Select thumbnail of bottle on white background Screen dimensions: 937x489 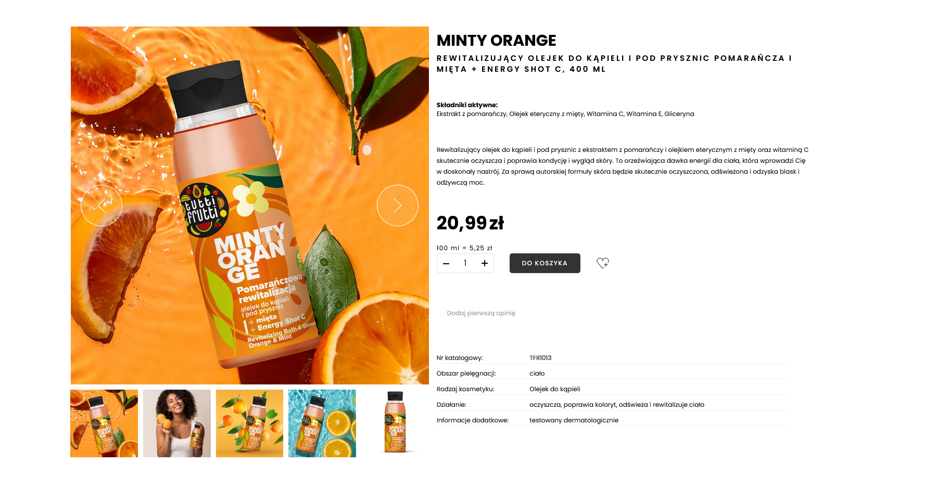pyautogui.click(x=395, y=423)
